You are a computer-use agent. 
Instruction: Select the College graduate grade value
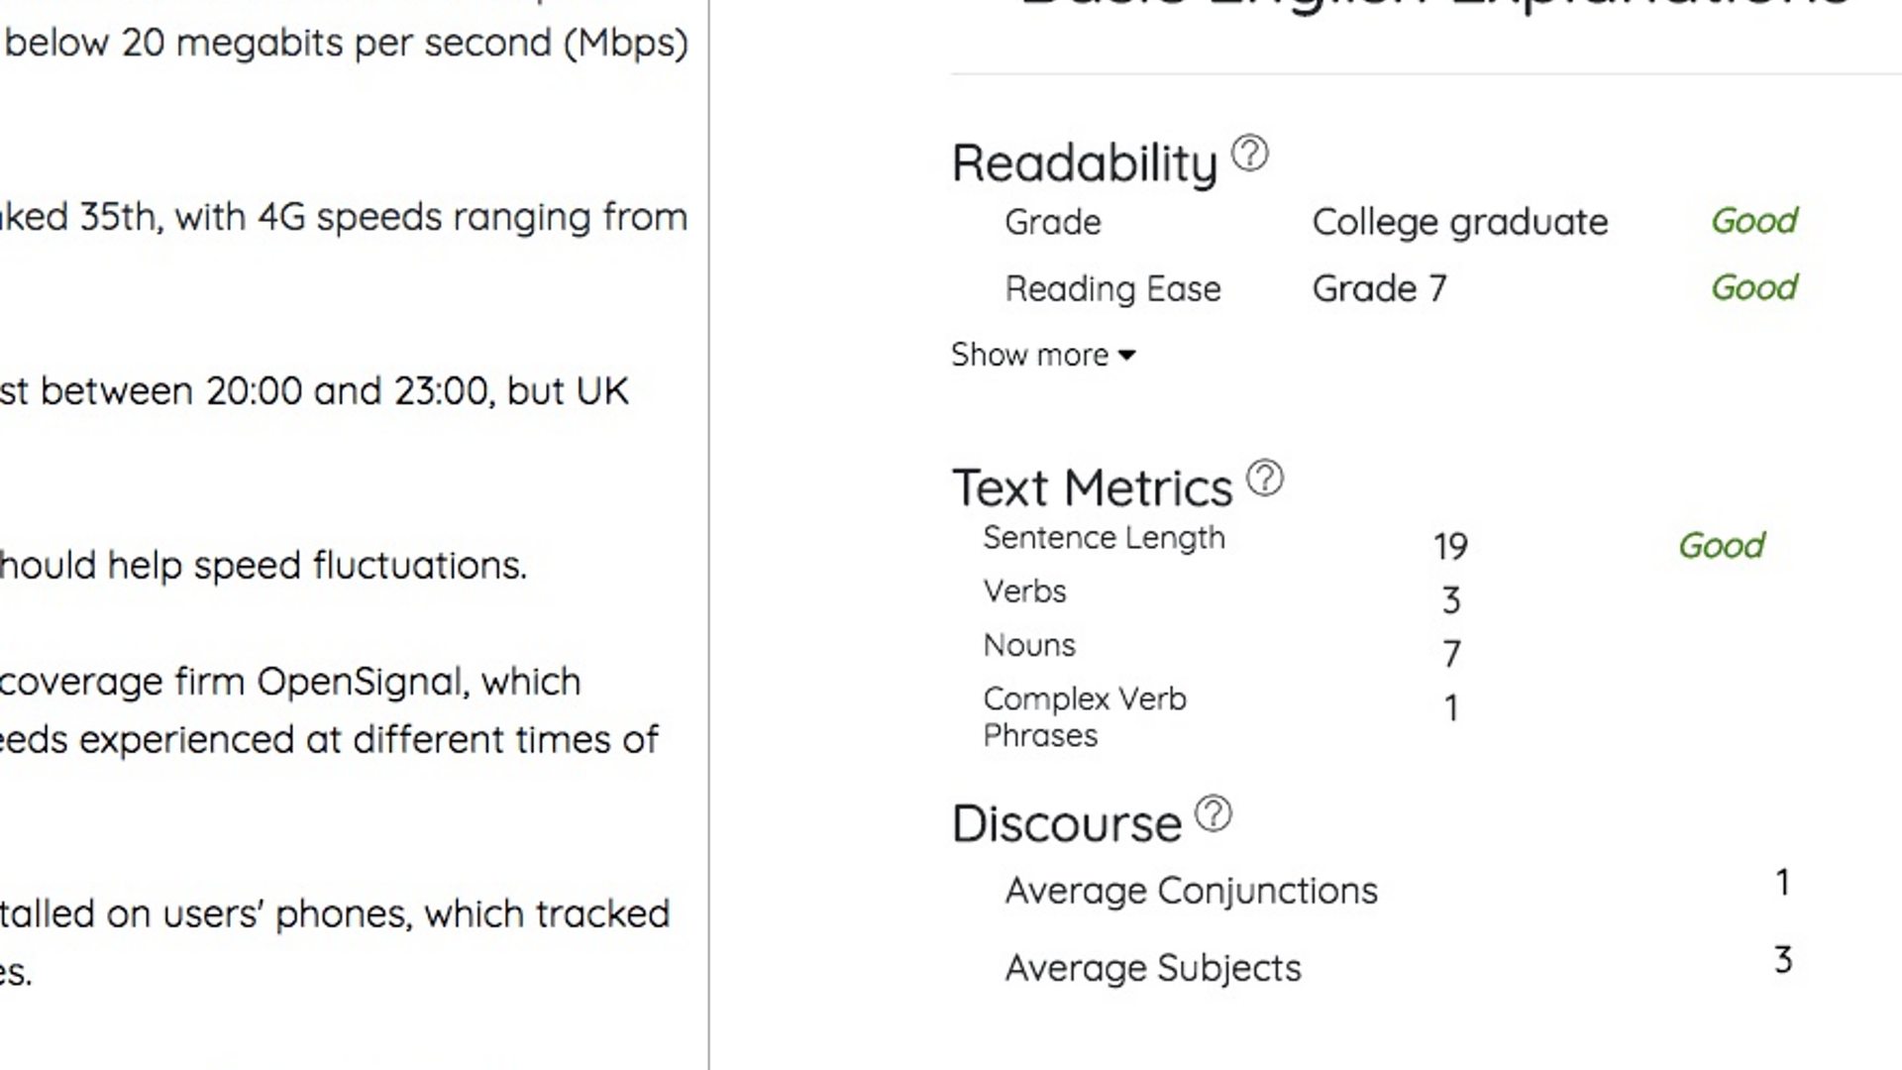1459,222
